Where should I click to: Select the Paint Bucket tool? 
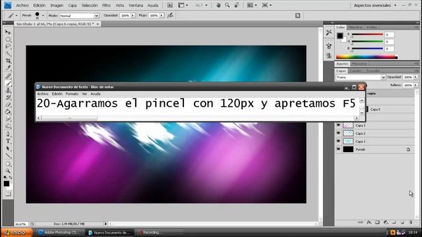[x=8, y=112]
